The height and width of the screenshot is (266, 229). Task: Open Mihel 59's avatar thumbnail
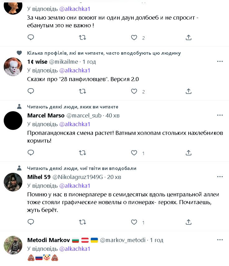click(13, 182)
